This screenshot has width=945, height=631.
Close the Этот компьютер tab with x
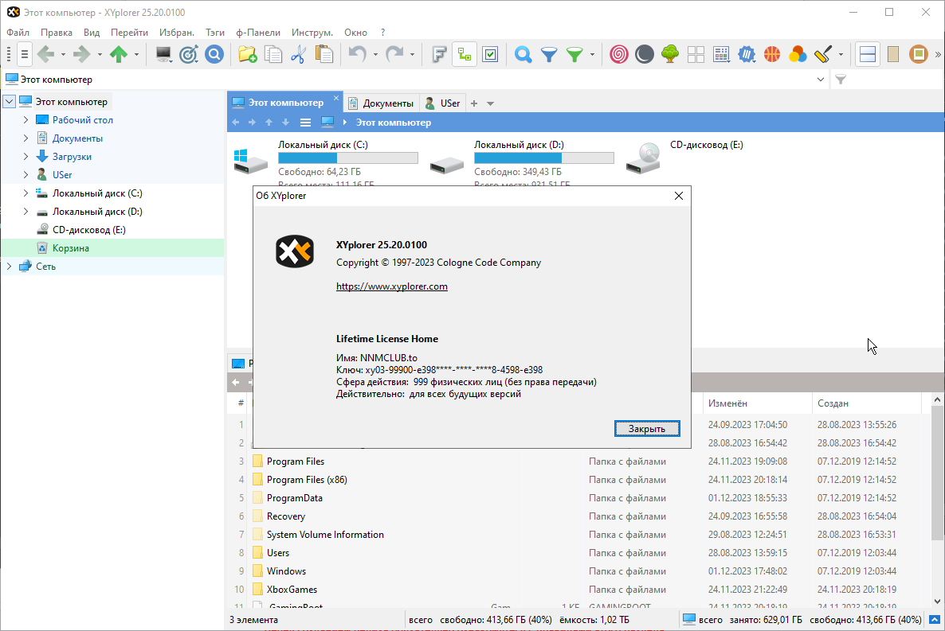pyautogui.click(x=336, y=98)
